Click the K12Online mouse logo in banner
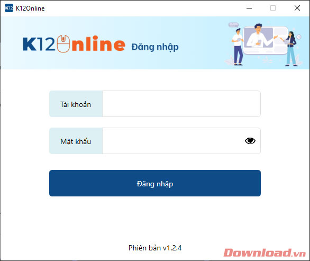The width and height of the screenshot is (310, 261). point(74,44)
